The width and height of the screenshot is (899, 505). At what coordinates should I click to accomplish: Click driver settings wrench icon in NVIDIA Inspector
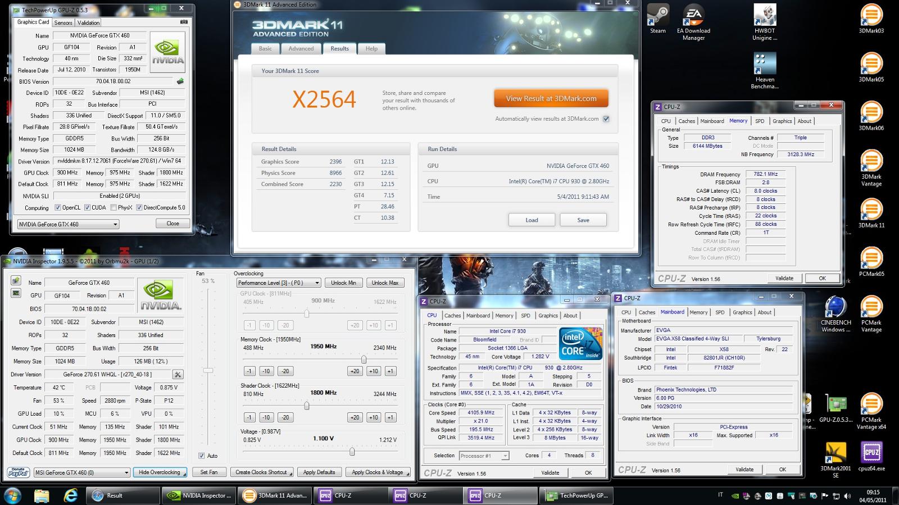[178, 375]
